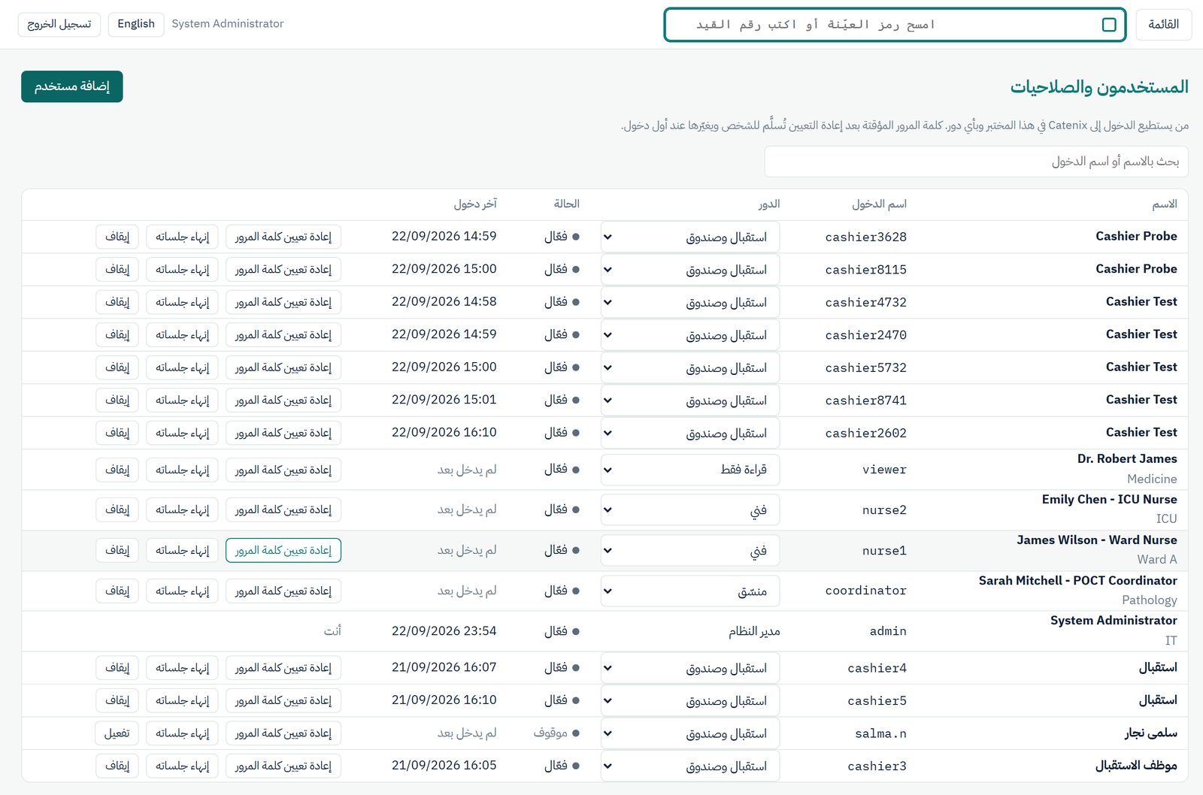Open the القائمة menu

(x=1163, y=25)
